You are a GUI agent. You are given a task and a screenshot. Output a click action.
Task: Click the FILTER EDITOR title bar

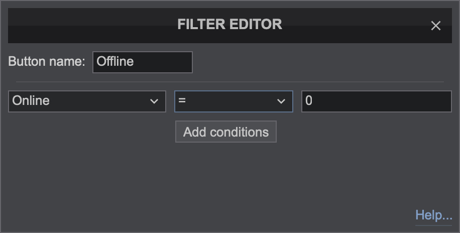coord(230,26)
